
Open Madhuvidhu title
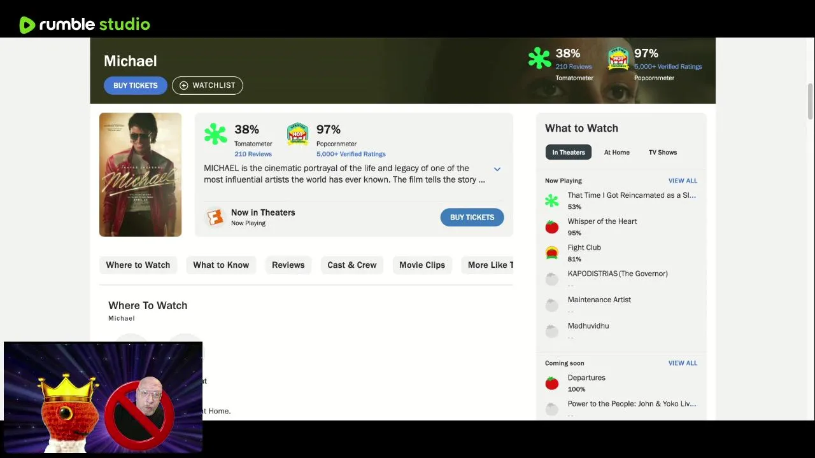pos(588,326)
